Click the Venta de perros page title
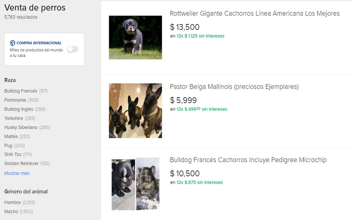This screenshot has width=352, height=220. (35, 8)
